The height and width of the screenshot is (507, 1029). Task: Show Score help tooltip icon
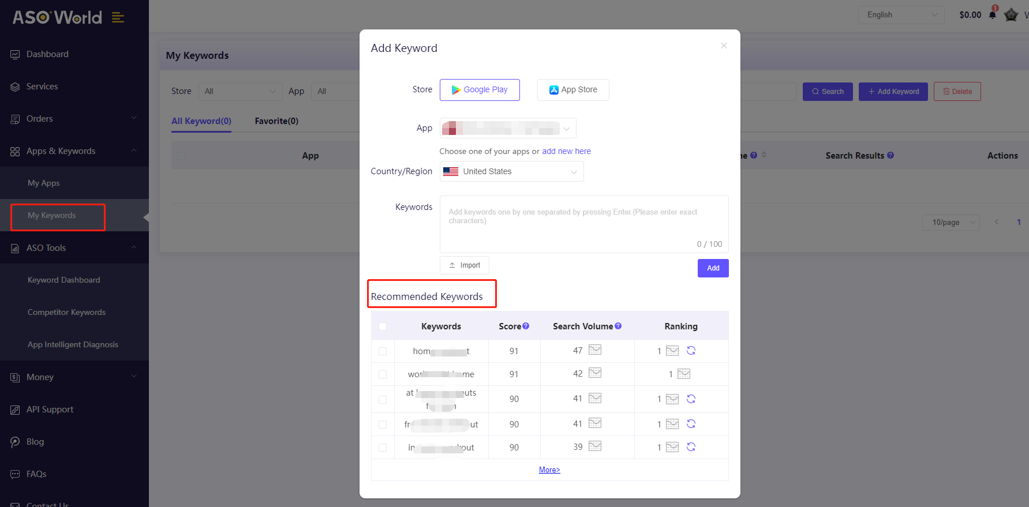click(x=526, y=326)
